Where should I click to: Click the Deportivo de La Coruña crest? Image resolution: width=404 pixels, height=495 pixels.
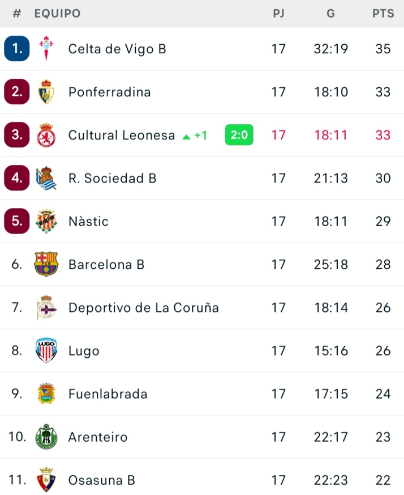[46, 307]
